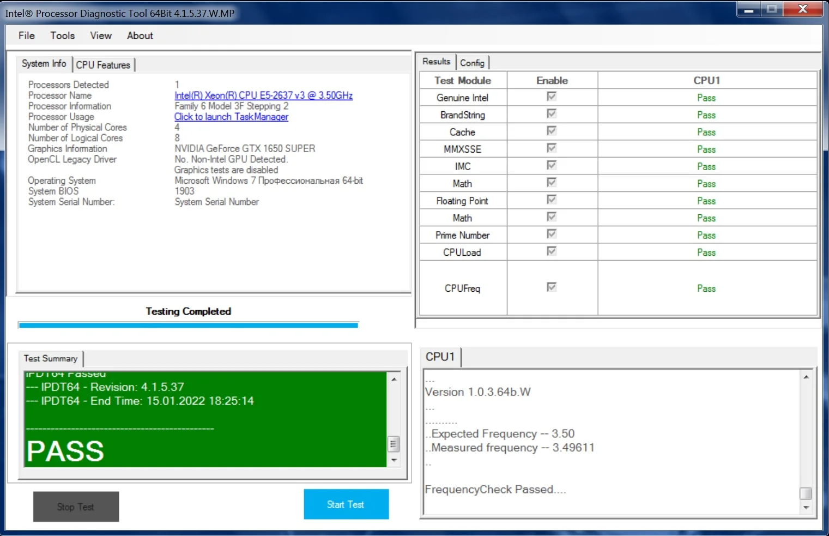This screenshot has height=536, width=829.
Task: Open the File menu
Action: (x=26, y=35)
